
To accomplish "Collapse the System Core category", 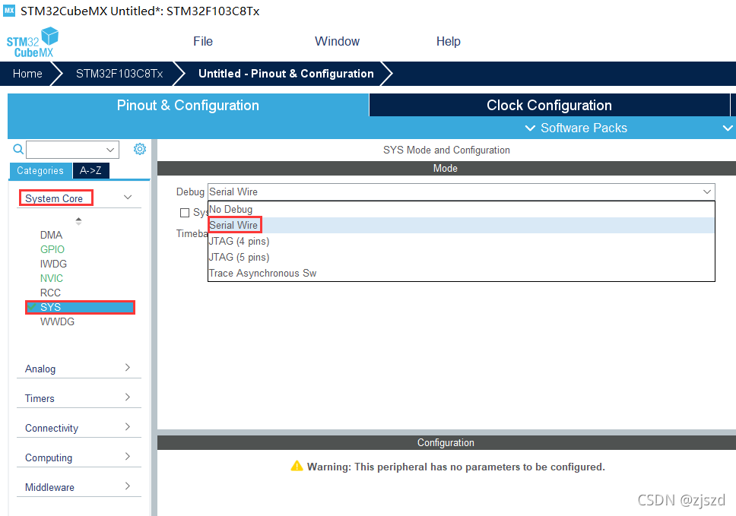I will (128, 198).
